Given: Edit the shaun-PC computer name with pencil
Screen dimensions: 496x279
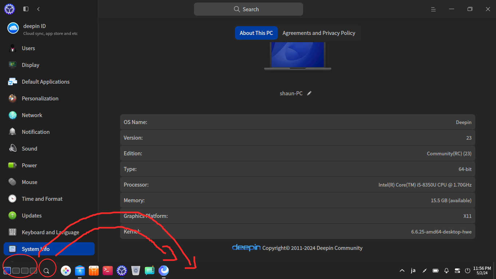Looking at the screenshot, I should click(x=309, y=93).
